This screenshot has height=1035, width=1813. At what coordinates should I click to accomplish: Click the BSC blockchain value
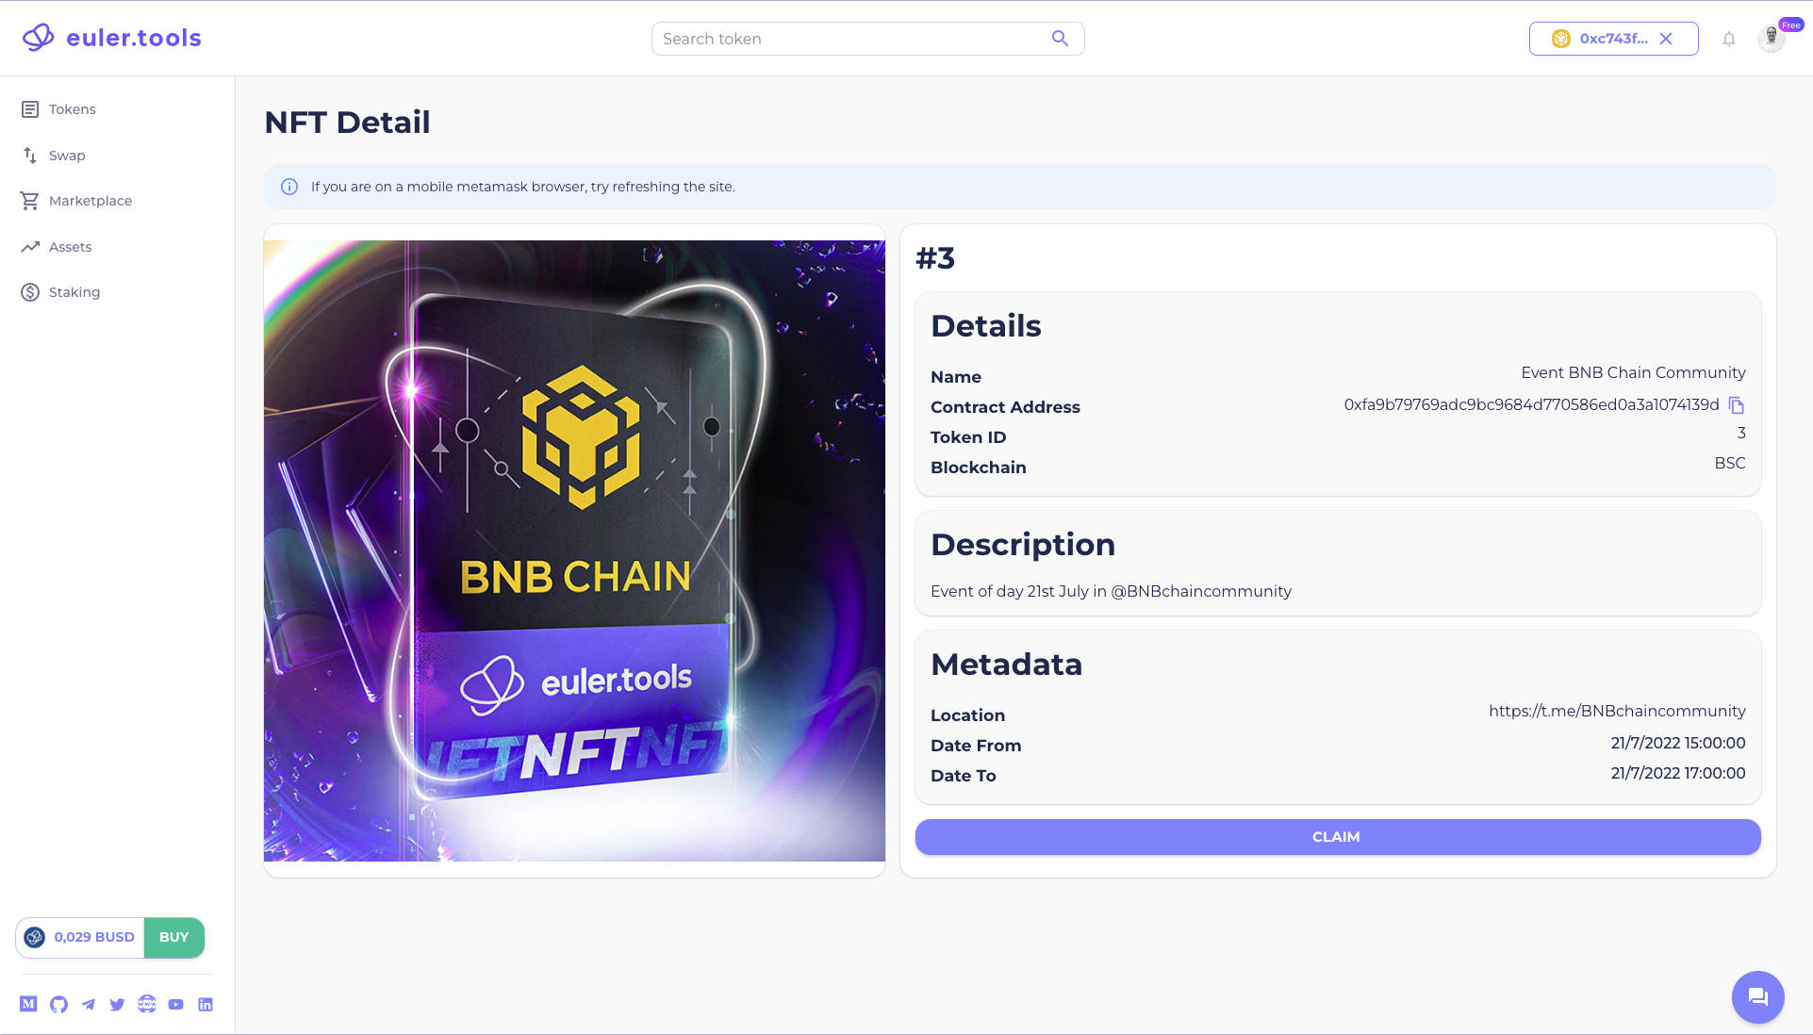(x=1730, y=464)
